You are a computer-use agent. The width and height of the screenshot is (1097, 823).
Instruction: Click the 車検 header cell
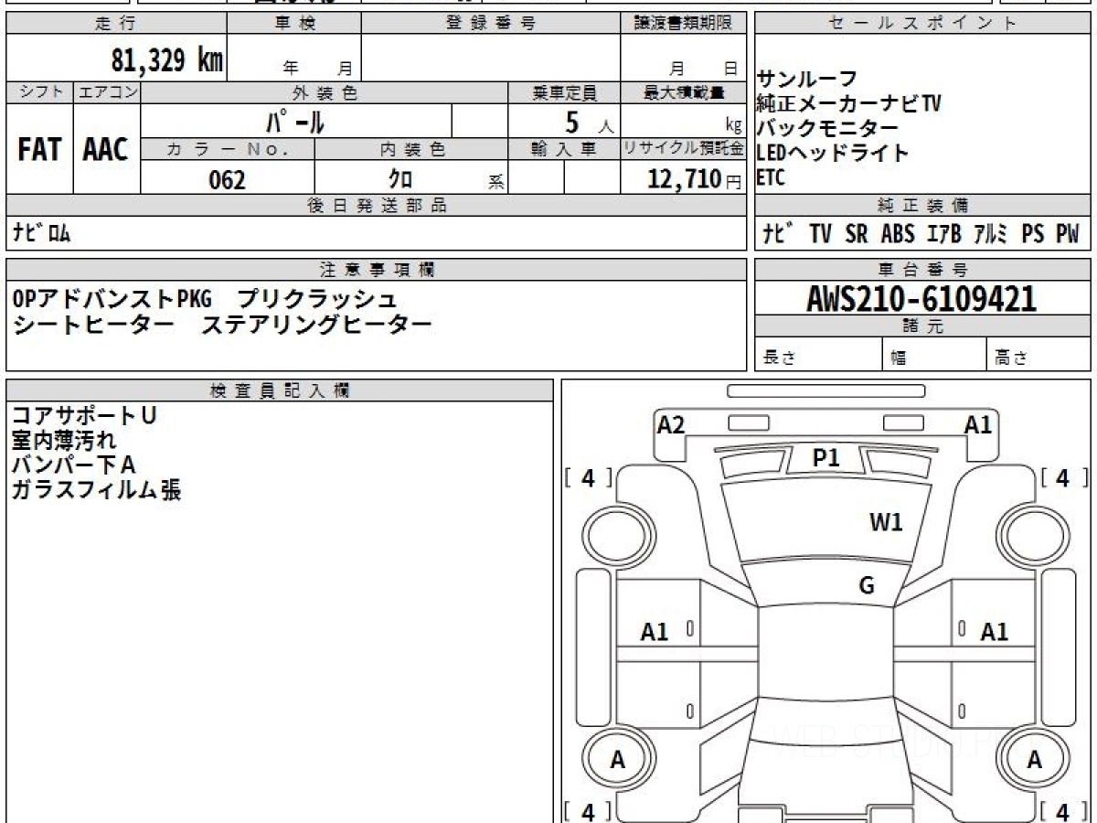click(294, 24)
